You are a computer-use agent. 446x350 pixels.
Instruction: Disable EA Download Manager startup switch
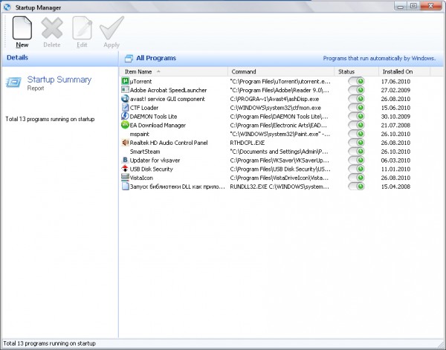pyautogui.click(x=356, y=125)
